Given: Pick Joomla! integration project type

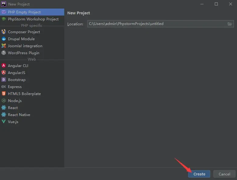Looking at the screenshot, I should tap(32, 46).
